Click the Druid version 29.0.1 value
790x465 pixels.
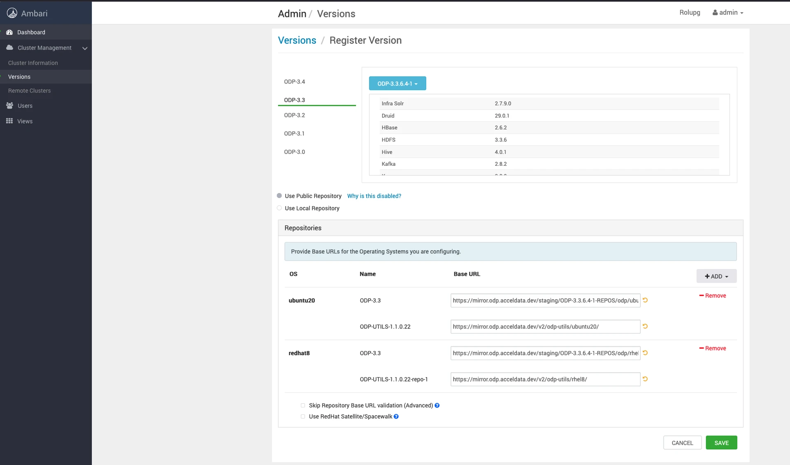coord(502,116)
